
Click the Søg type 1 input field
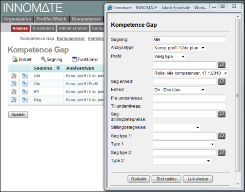(184, 136)
